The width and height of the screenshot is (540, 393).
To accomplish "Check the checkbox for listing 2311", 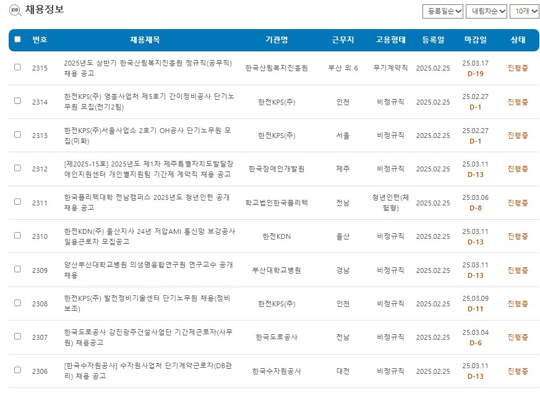I will pyautogui.click(x=17, y=202).
